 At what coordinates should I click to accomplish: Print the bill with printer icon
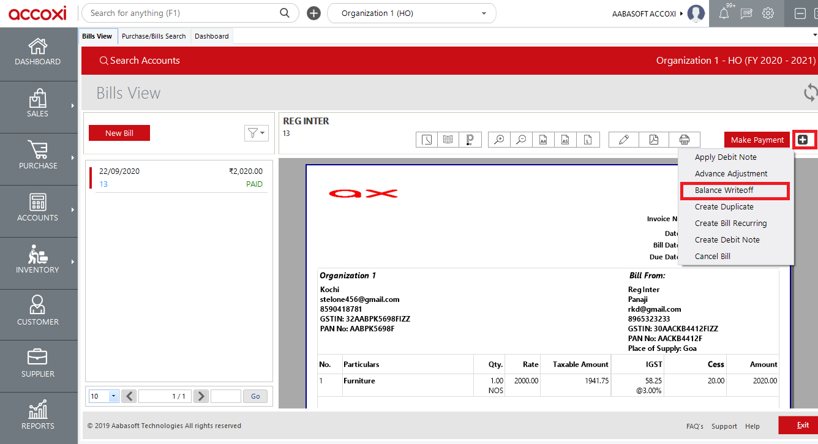(x=685, y=140)
